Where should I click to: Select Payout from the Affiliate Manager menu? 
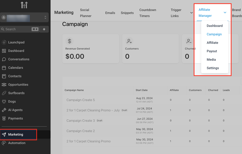(x=212, y=51)
